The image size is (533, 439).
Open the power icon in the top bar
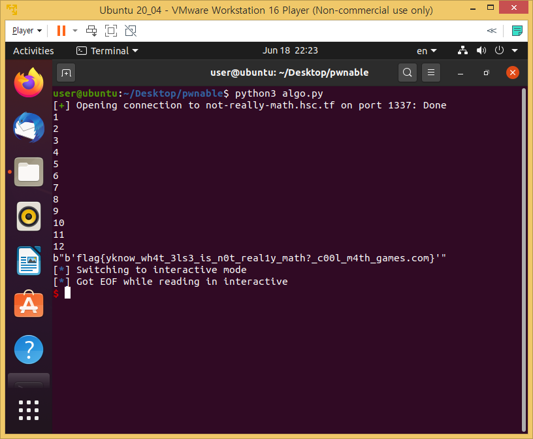point(499,51)
